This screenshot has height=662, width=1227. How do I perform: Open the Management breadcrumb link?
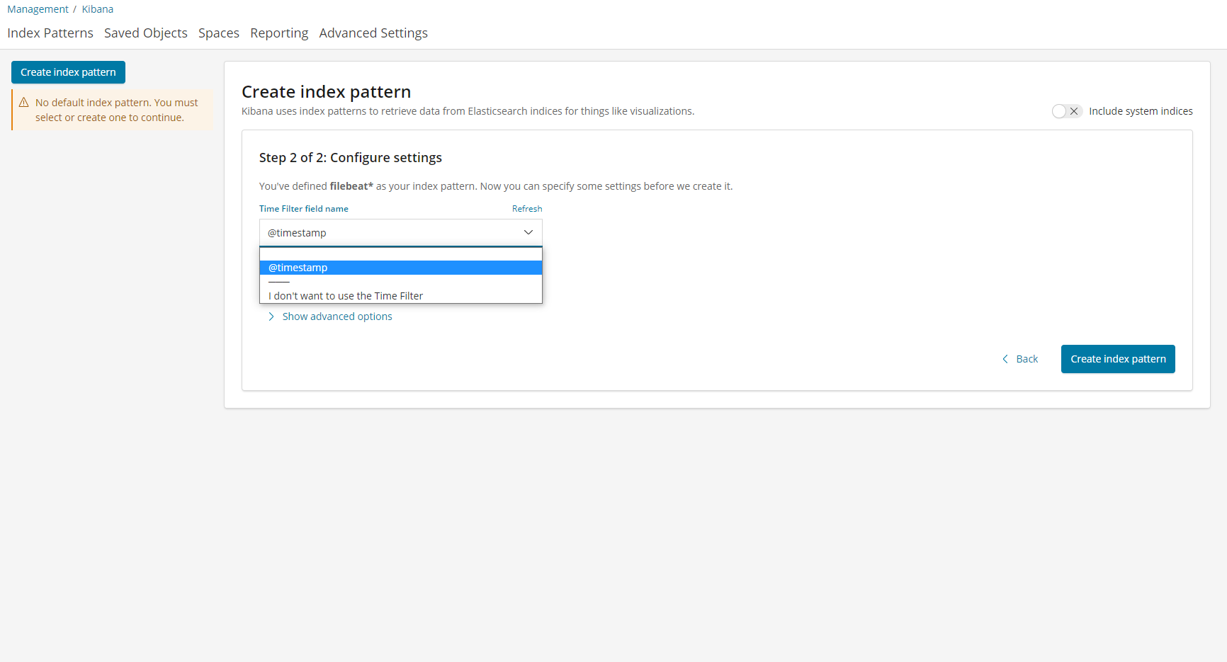coord(38,9)
